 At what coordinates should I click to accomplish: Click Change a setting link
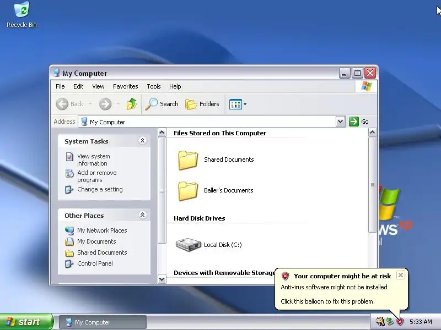tap(100, 189)
